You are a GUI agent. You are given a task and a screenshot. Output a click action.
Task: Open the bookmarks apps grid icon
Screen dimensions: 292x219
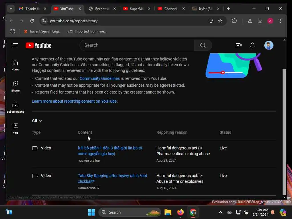[x=13, y=31]
